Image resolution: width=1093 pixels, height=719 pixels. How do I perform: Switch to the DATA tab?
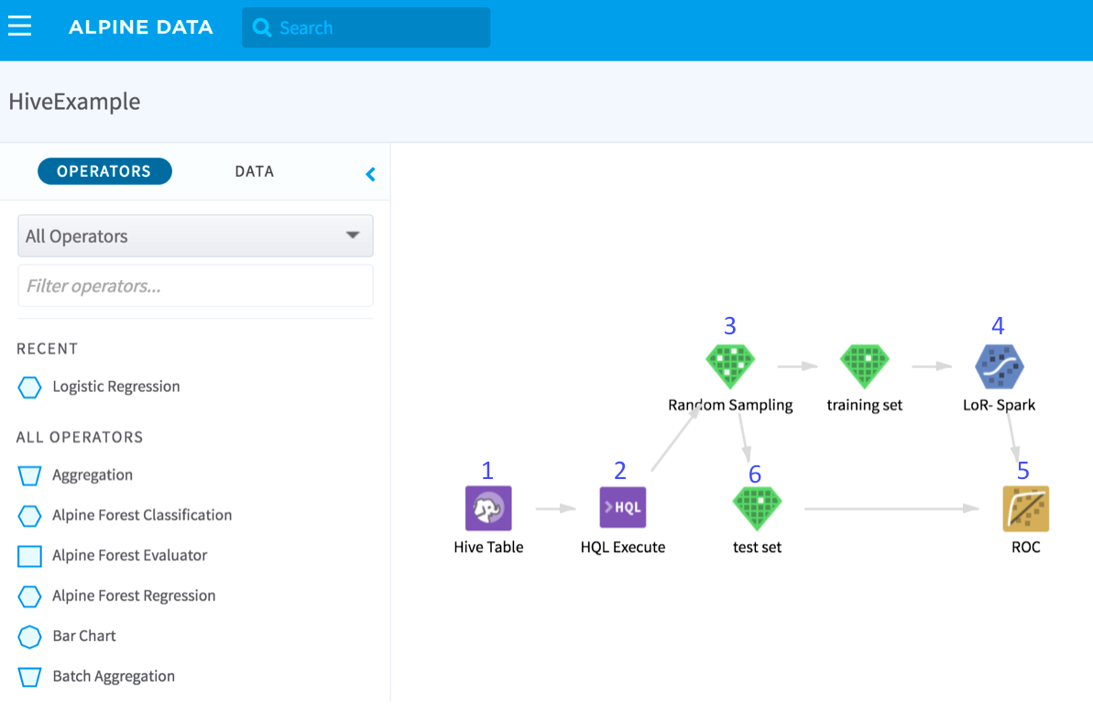254,171
